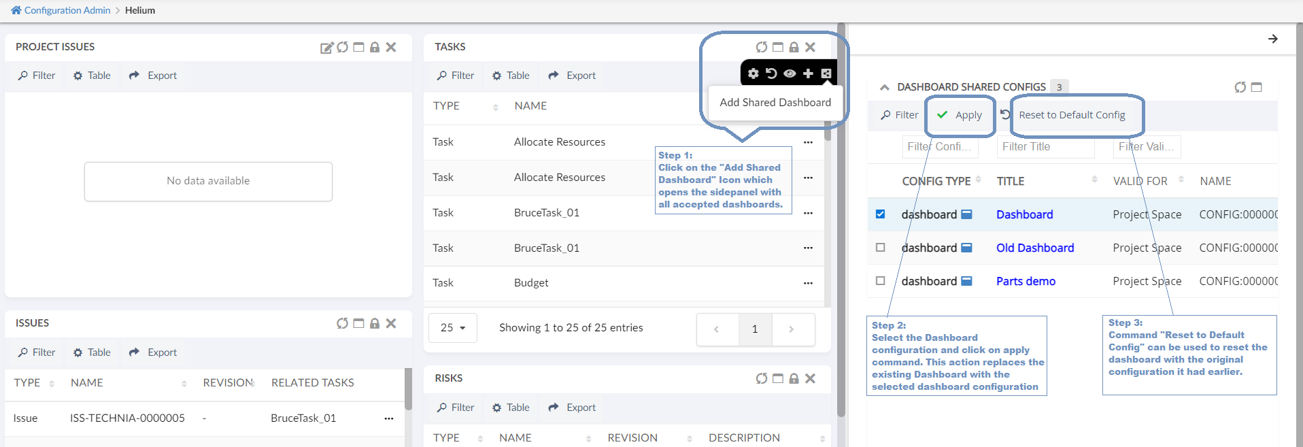Toggle the eye icon in black toolbar
1303x447 pixels.
click(x=790, y=73)
